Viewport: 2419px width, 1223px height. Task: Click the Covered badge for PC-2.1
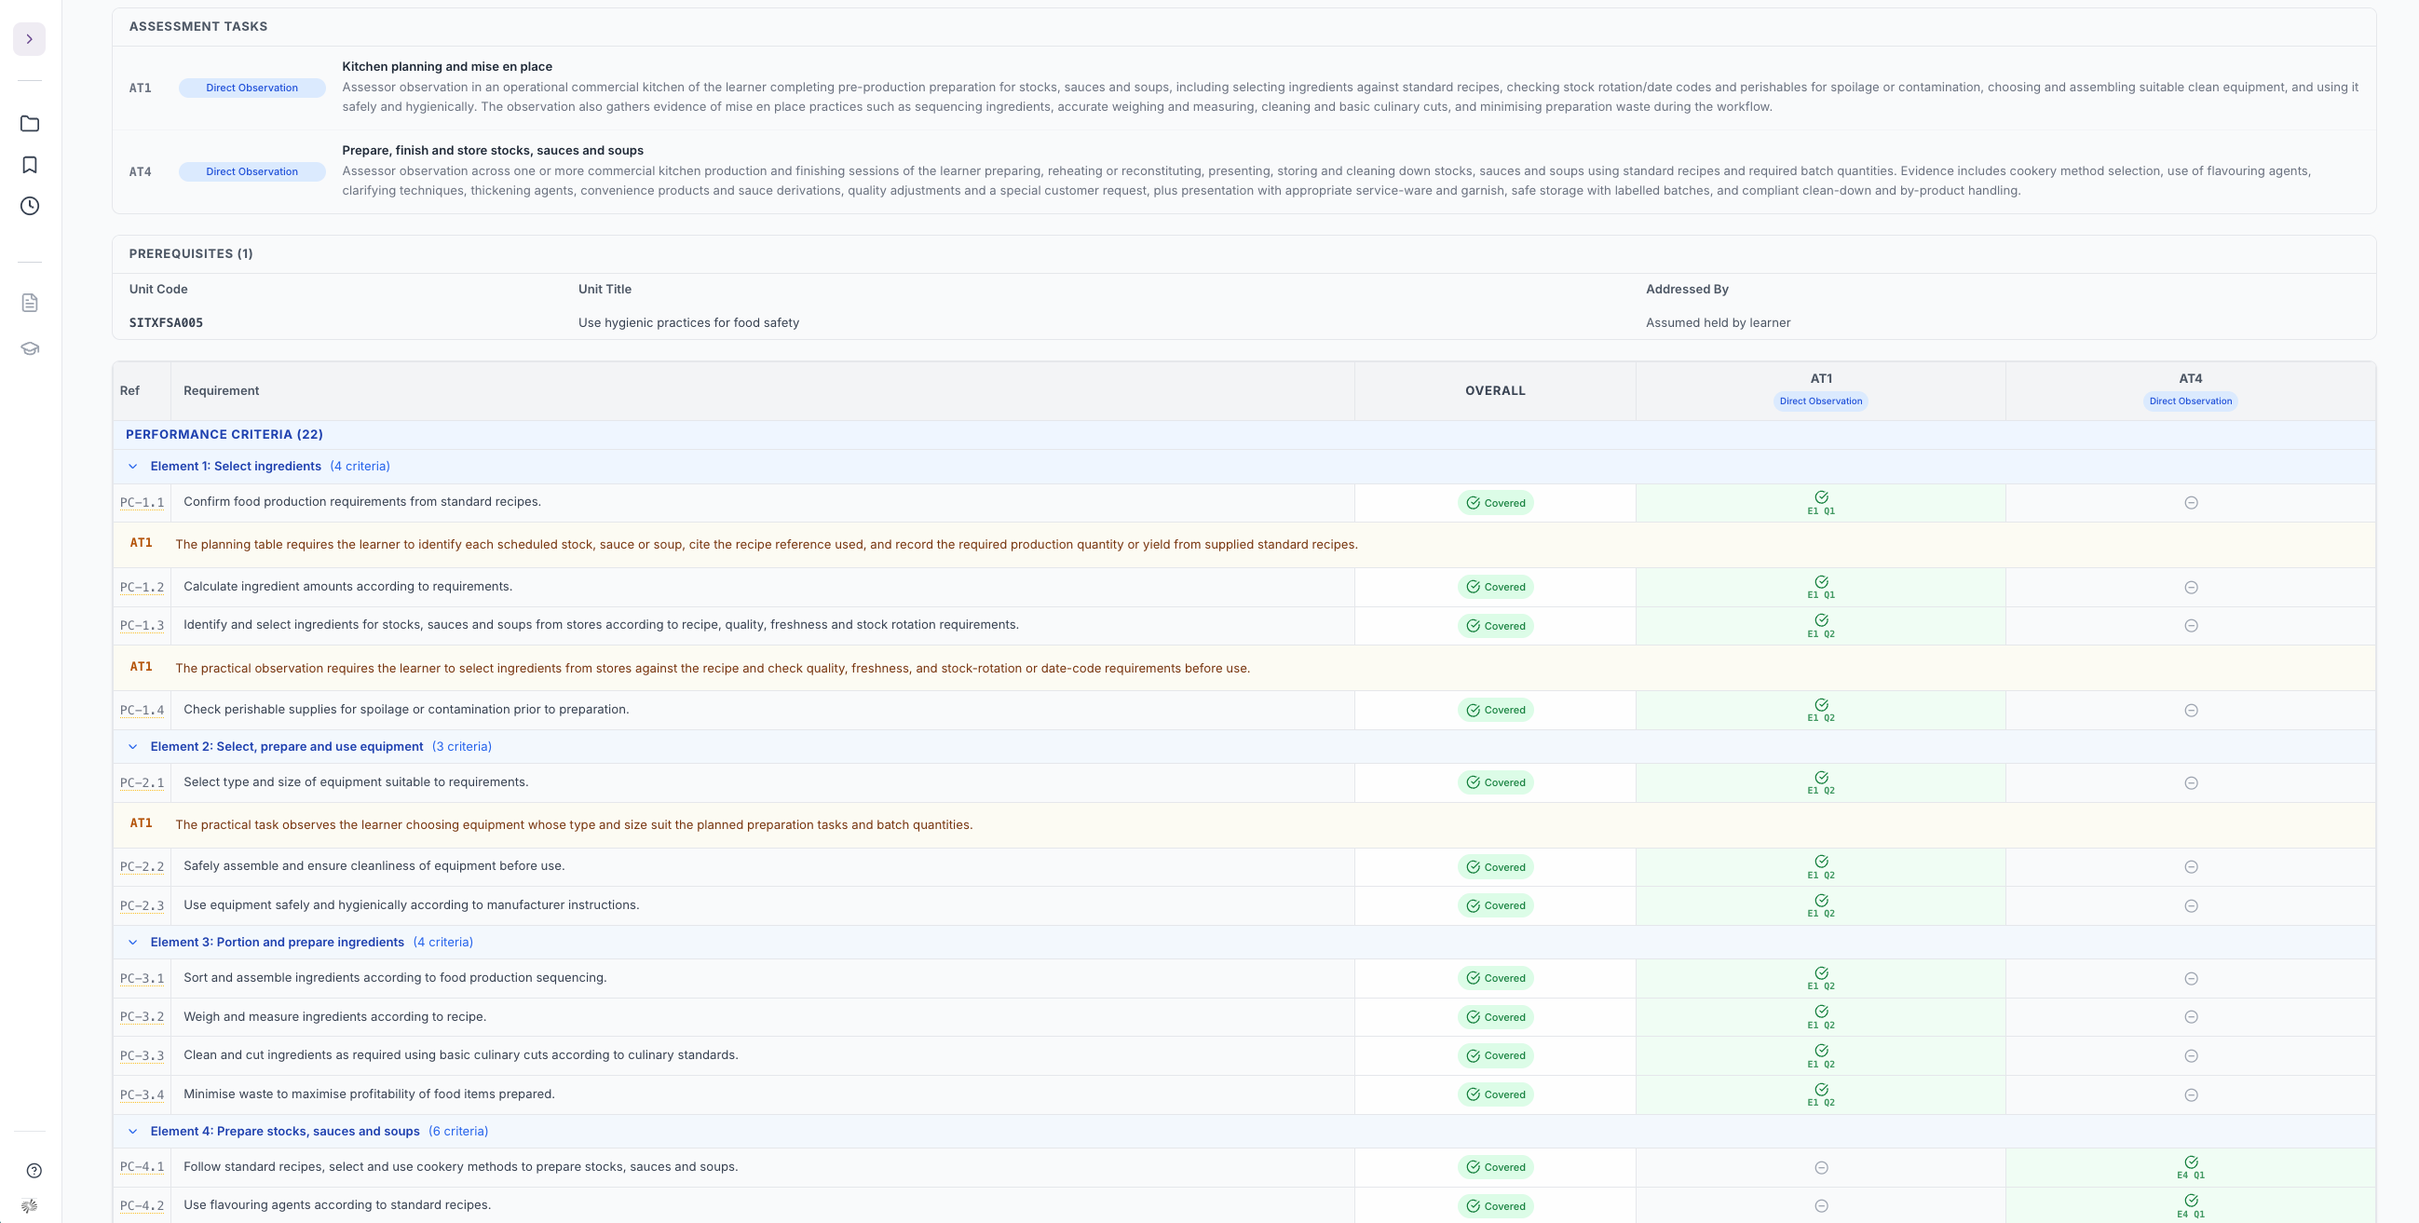[x=1495, y=782]
